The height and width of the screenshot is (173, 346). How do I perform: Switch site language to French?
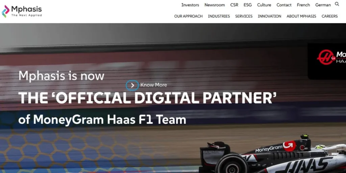(303, 5)
